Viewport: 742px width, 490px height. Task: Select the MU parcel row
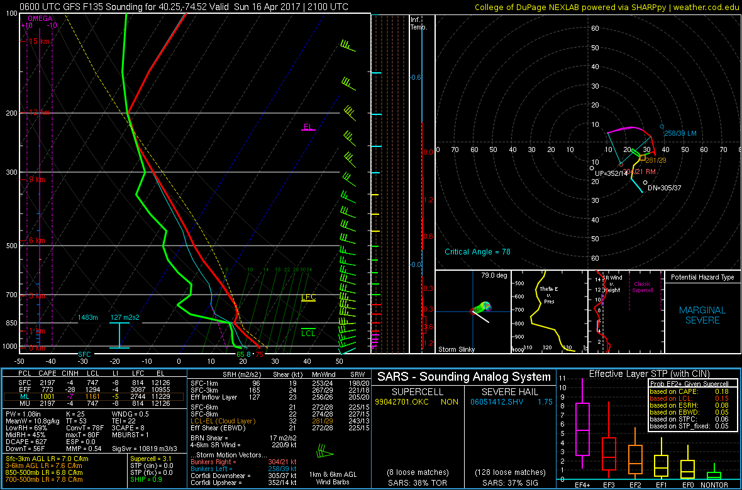pyautogui.click(x=94, y=405)
